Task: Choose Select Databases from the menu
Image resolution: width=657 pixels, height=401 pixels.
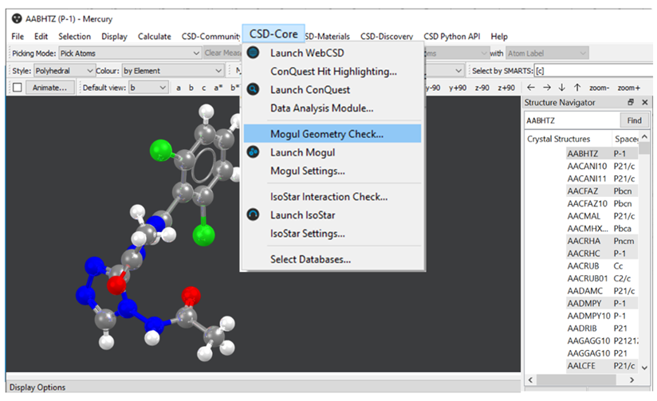Action: coord(310,259)
